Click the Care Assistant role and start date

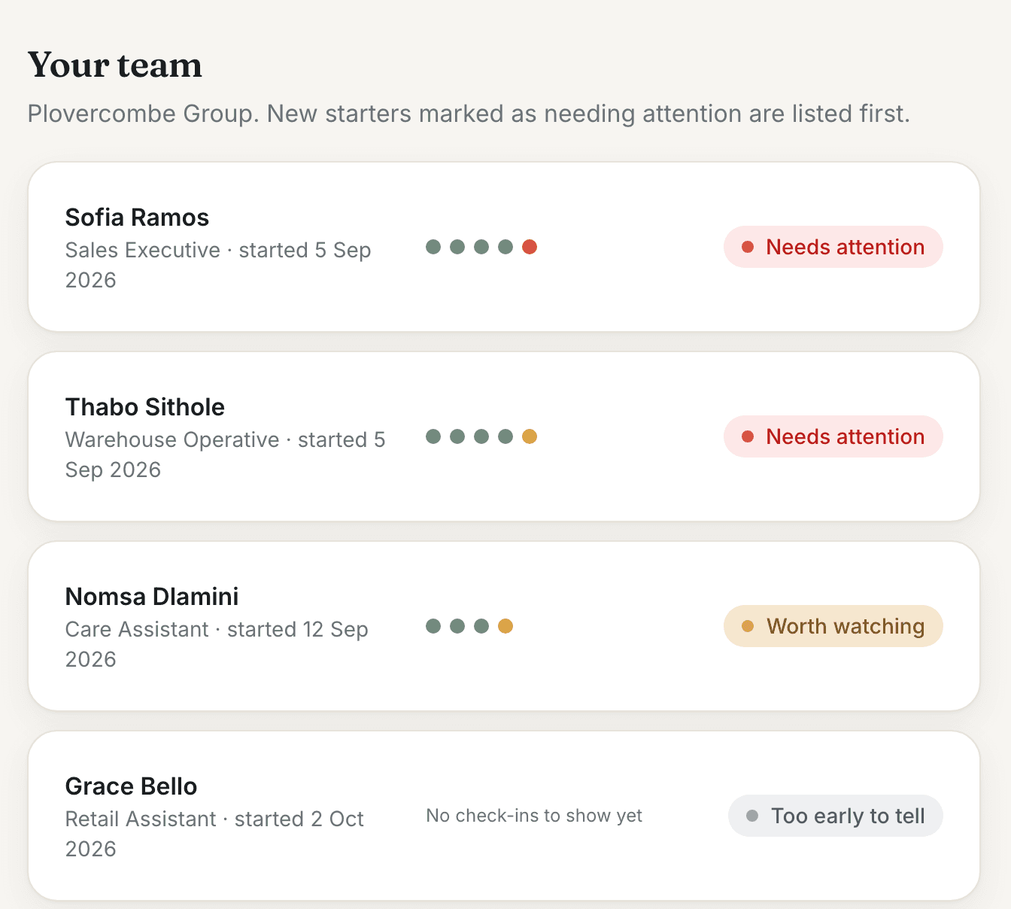pyautogui.click(x=217, y=644)
